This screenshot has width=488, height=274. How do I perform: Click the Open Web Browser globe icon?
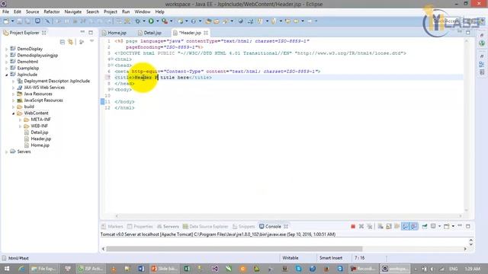coord(241,21)
